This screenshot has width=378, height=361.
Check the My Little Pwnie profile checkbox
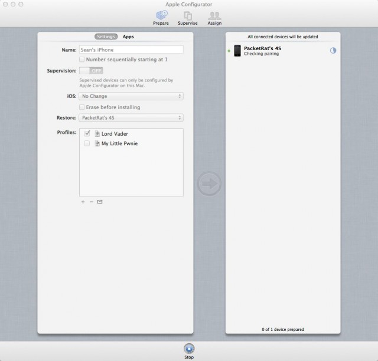(87, 143)
